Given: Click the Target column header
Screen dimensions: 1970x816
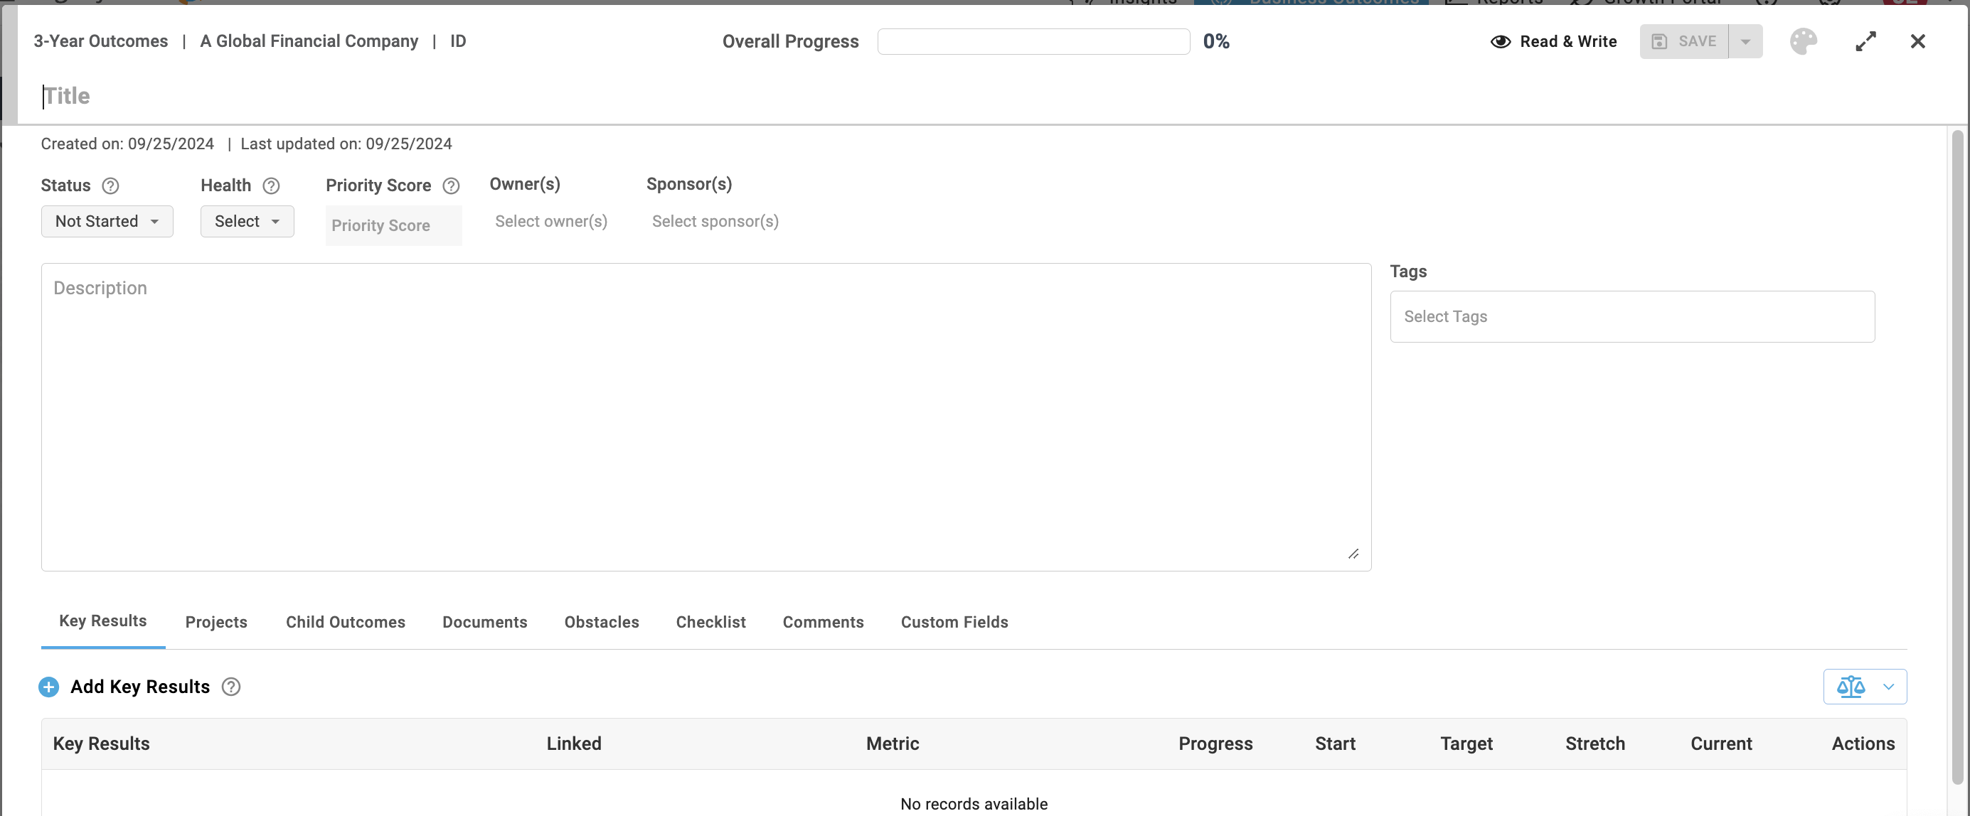Looking at the screenshot, I should [x=1466, y=743].
